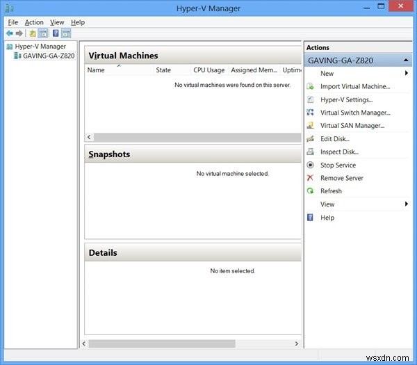
Task: Click the Help icon in Actions pane
Action: pos(310,218)
